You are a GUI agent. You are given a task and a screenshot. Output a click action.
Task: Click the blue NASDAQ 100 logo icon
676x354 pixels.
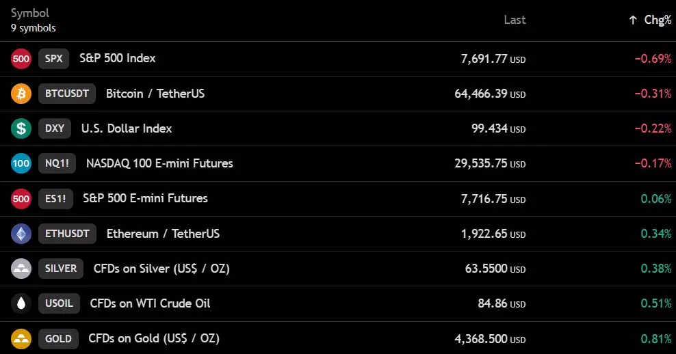(21, 163)
